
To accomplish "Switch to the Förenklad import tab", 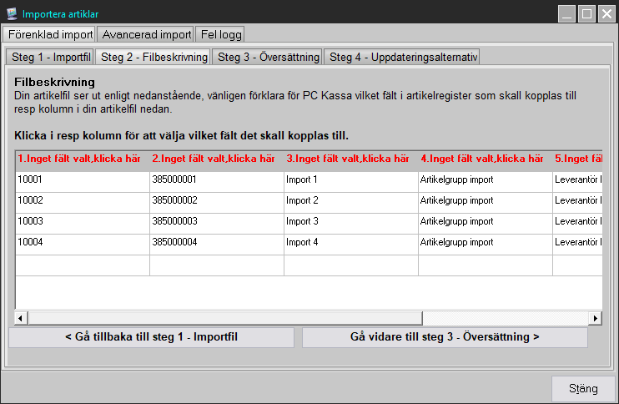I will 49,35.
